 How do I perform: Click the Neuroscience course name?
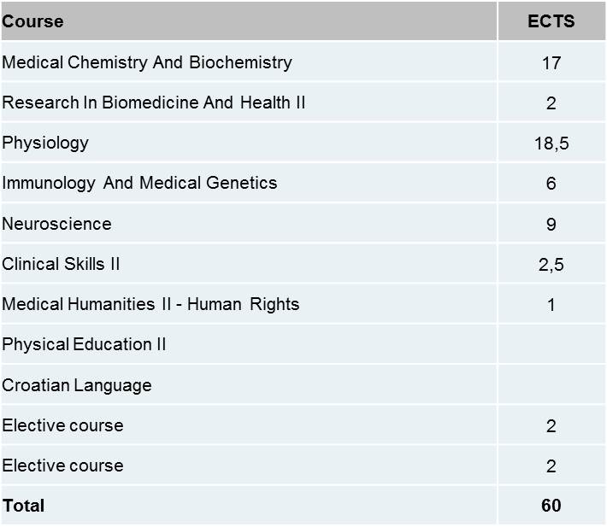pos(56,224)
